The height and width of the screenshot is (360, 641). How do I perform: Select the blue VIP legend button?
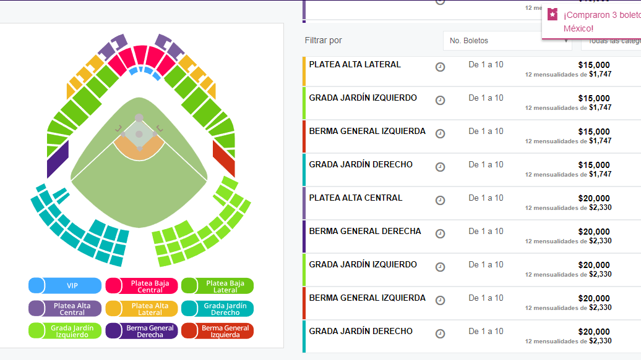tap(64, 285)
